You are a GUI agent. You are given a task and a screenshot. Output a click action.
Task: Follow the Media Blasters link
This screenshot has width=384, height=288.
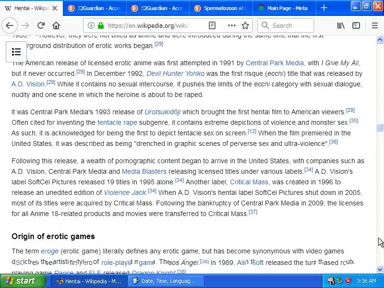144,171
